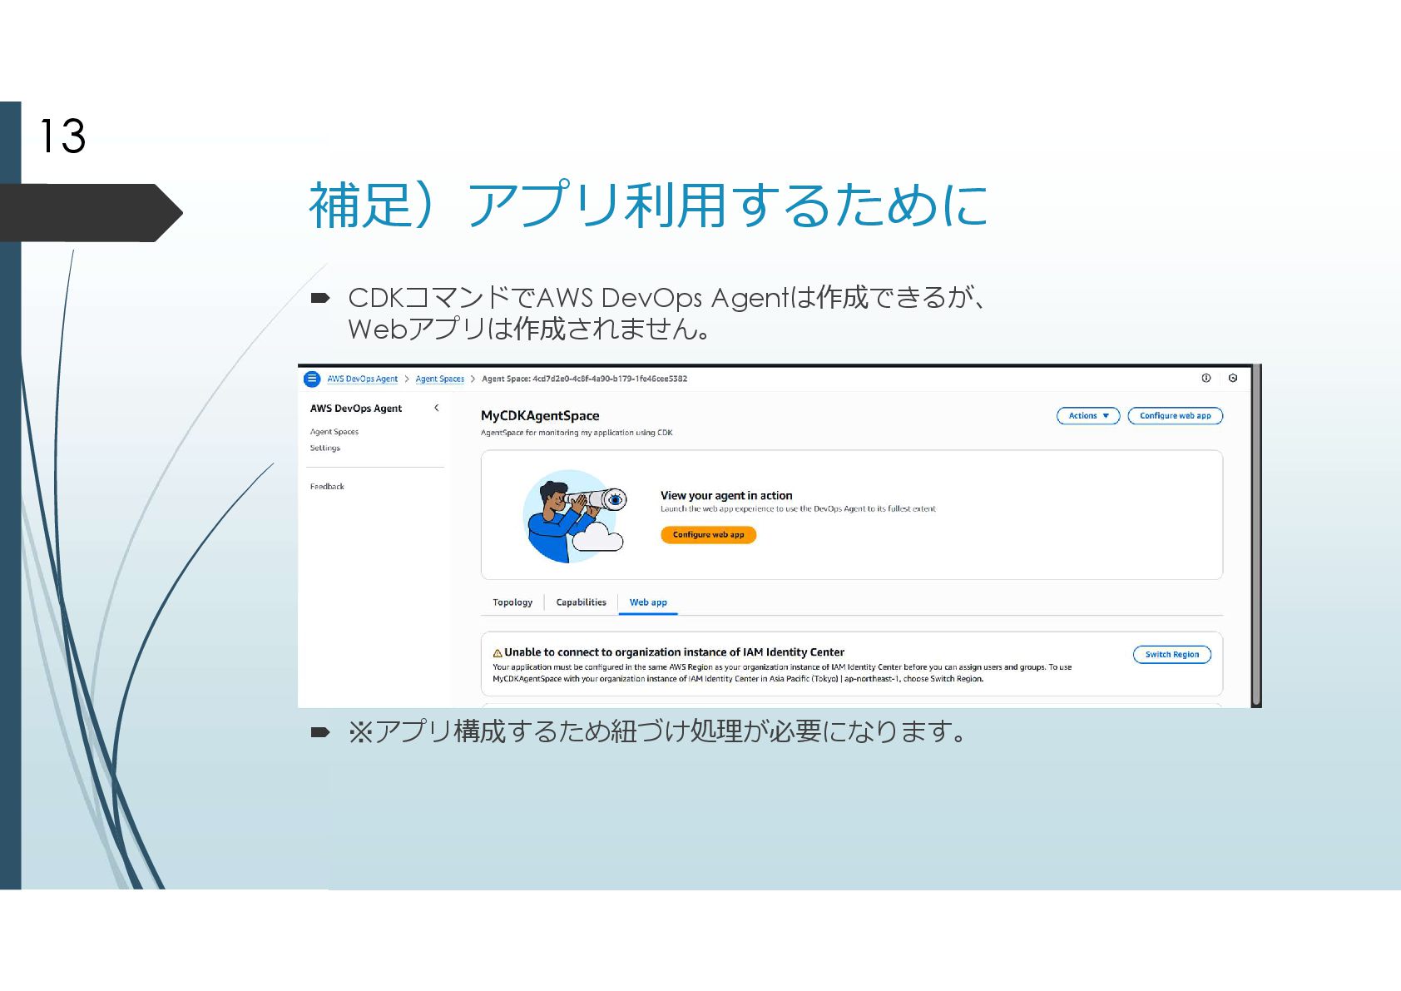The width and height of the screenshot is (1401, 991).
Task: Open Settings in the sidebar
Action: [325, 448]
